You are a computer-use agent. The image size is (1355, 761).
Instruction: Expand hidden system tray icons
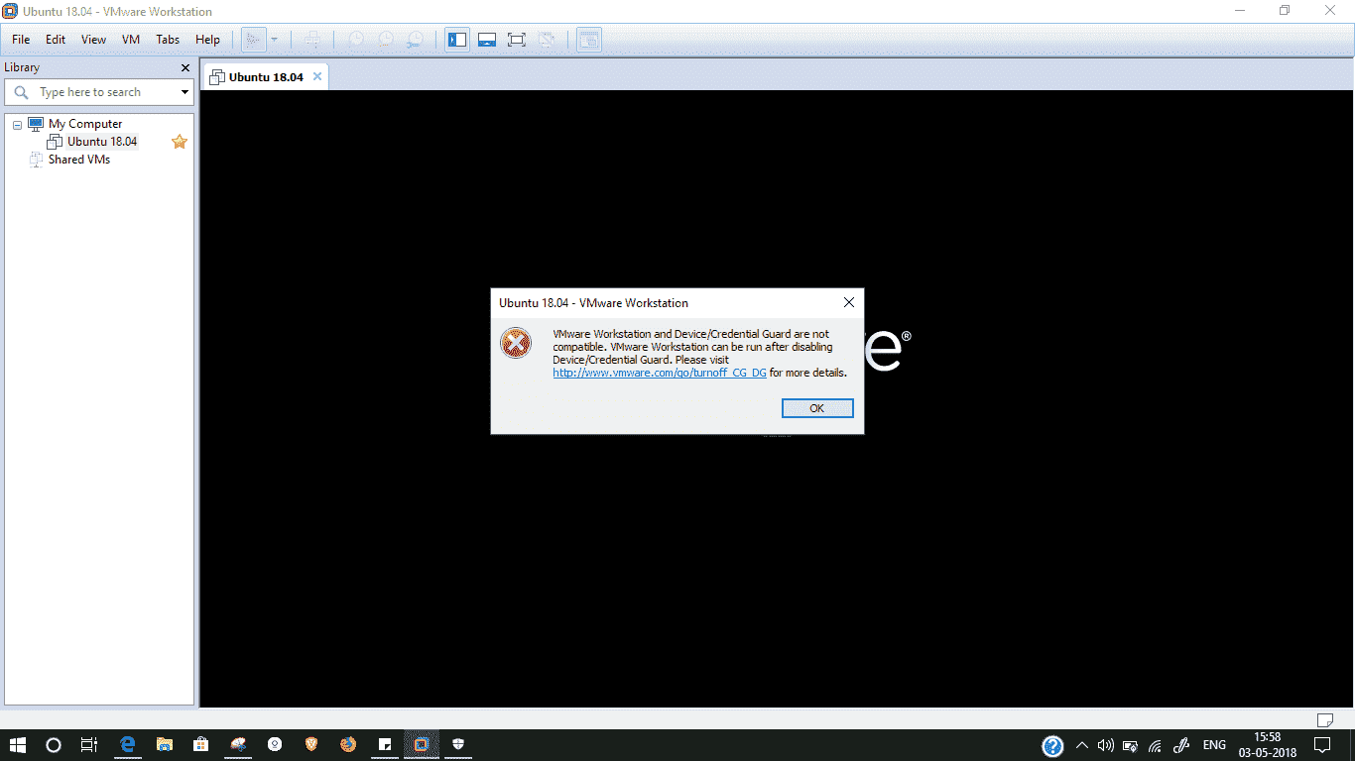coord(1082,745)
